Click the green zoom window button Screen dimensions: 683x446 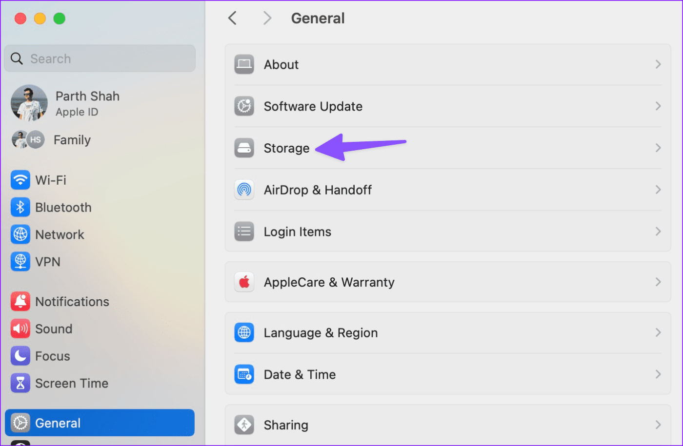[60, 19]
